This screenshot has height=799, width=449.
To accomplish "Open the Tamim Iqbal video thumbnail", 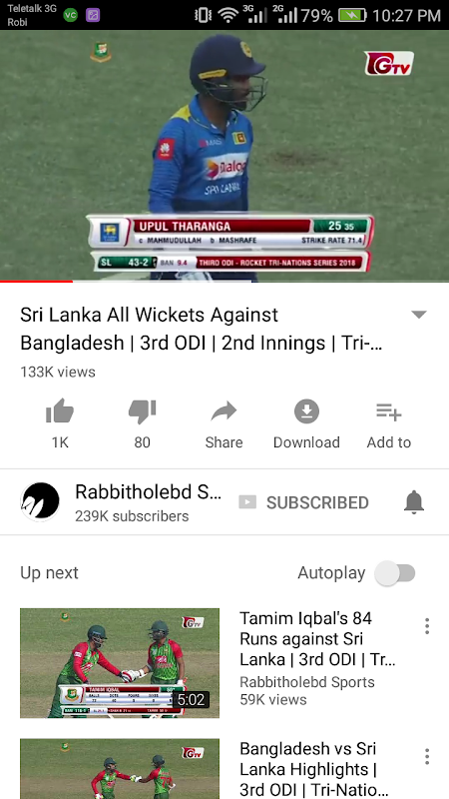I will (x=120, y=663).
